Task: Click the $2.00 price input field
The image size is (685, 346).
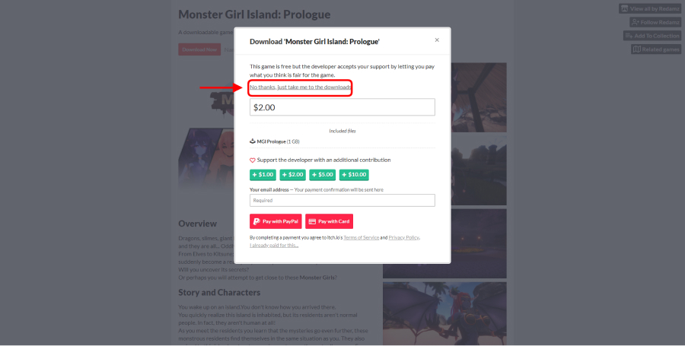Action: coord(342,107)
